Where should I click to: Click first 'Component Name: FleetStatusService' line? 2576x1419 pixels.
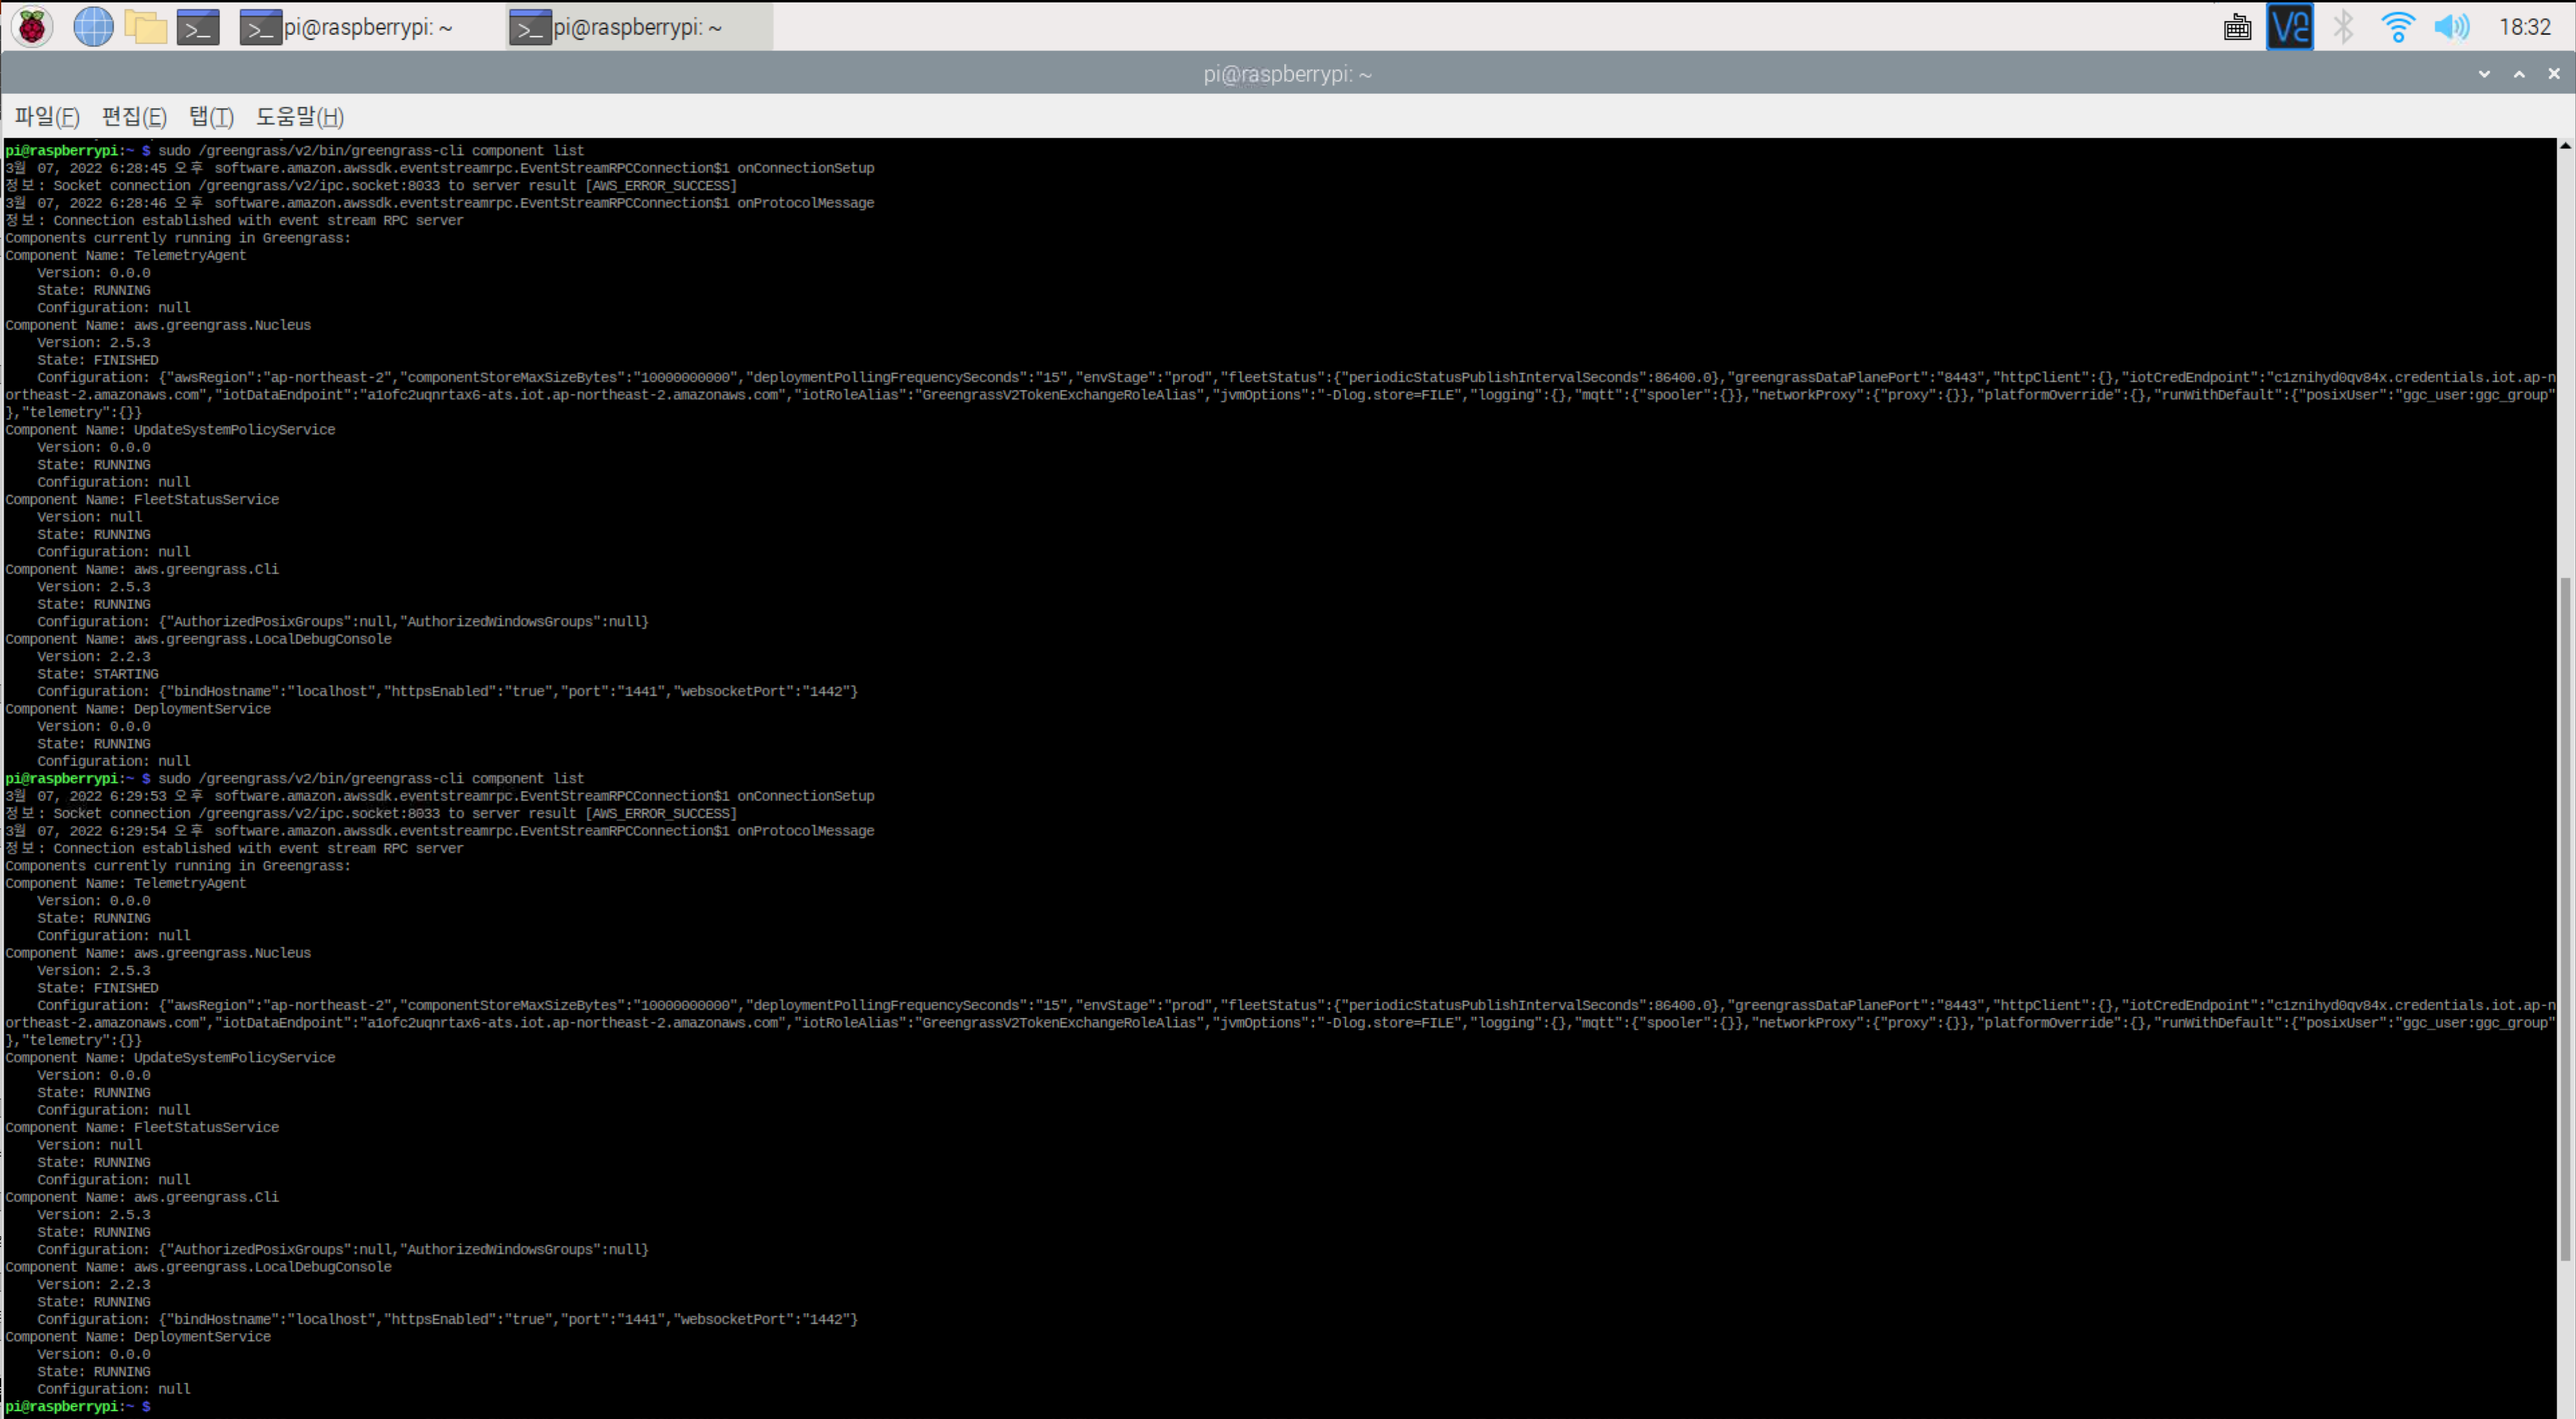[142, 500]
